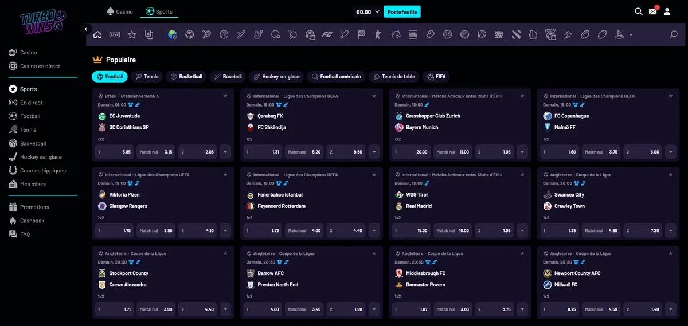Open the MMA sport icon
Screen dimensions: 688x326
coord(413,34)
